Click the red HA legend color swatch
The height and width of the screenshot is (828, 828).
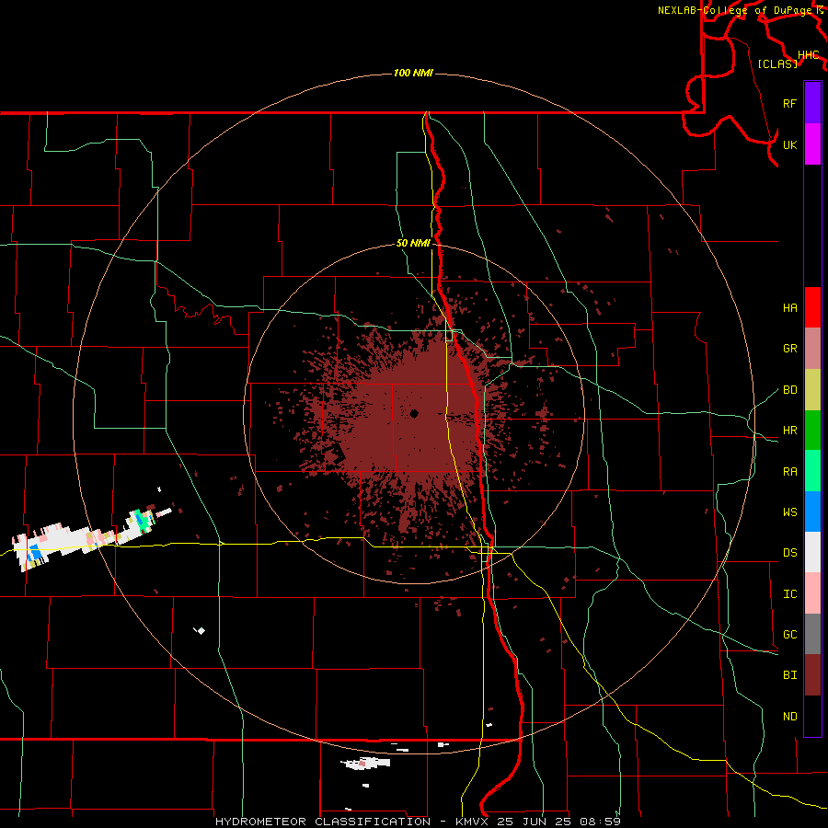(x=812, y=307)
